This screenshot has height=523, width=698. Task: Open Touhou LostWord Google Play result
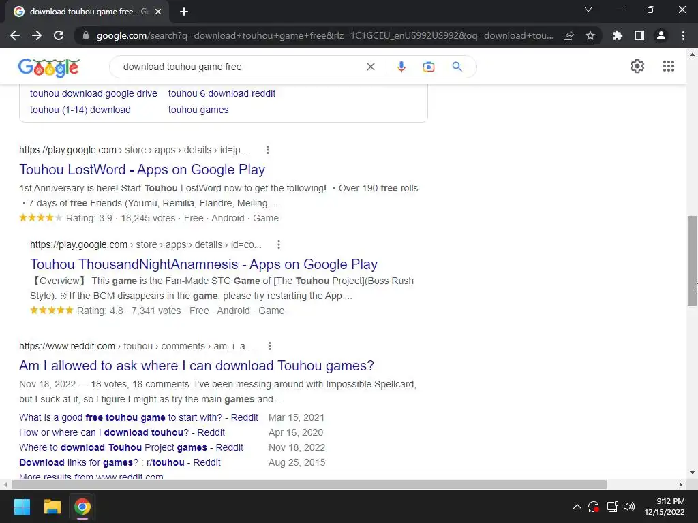point(142,170)
